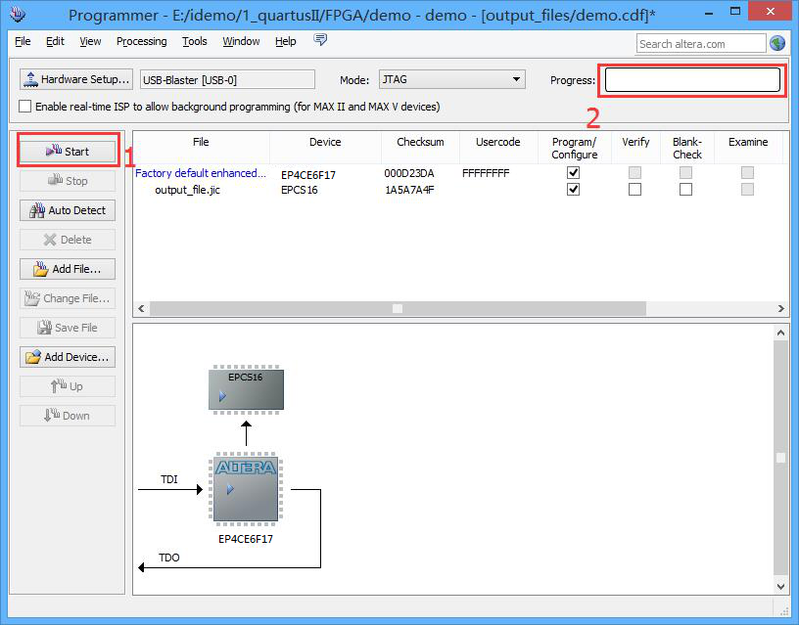This screenshot has width=799, height=625.
Task: Click the Start programming button
Action: coord(68,152)
